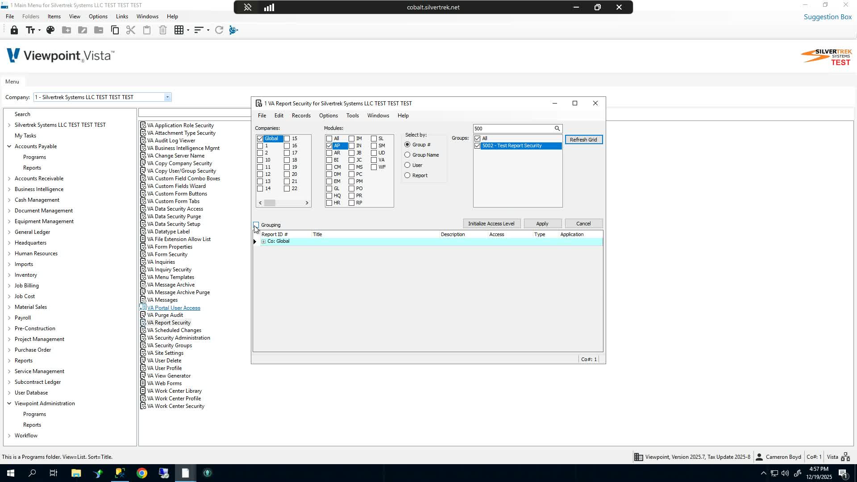Open the VA Portal User Access link
The height and width of the screenshot is (482, 857).
click(x=174, y=308)
